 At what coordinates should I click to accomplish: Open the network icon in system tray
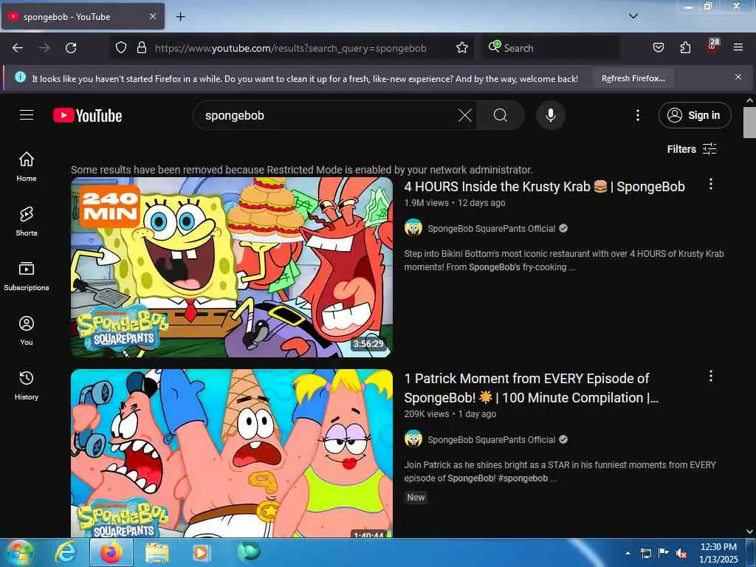[645, 553]
